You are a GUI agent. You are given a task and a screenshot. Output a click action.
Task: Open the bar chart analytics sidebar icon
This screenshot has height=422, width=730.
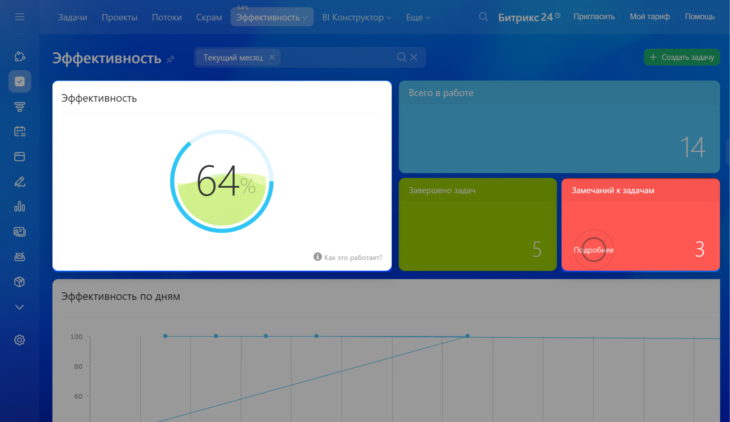coord(19,206)
